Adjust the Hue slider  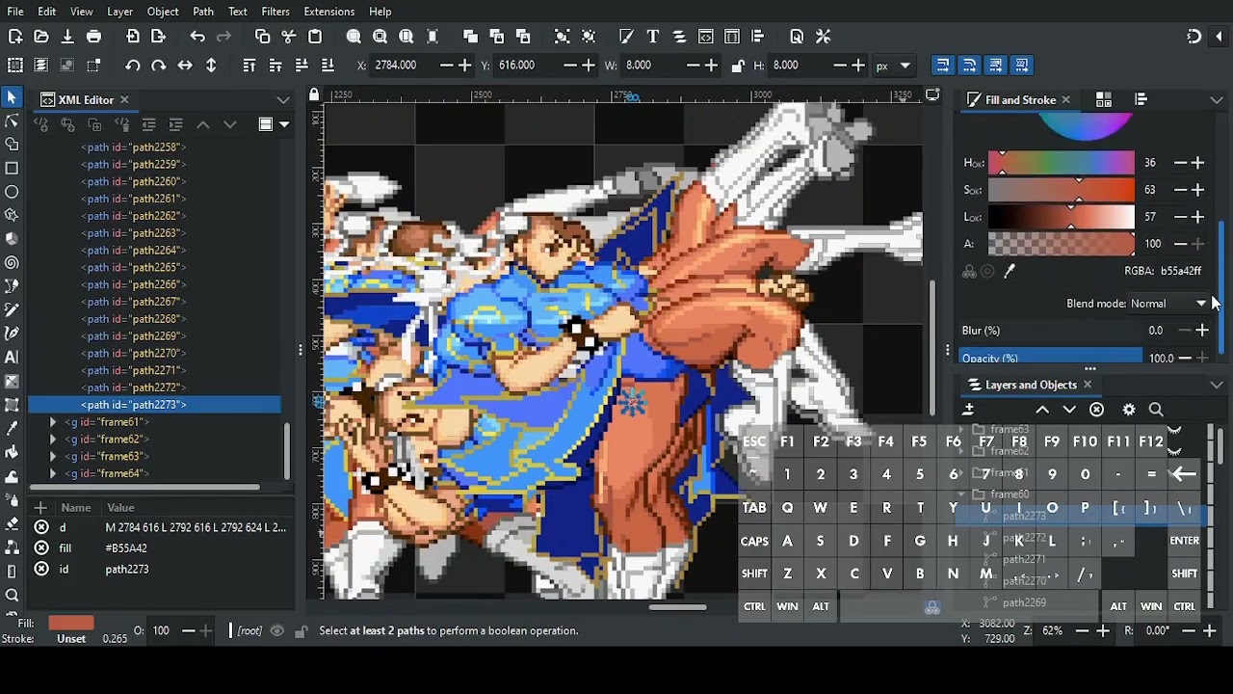[x=1062, y=163]
